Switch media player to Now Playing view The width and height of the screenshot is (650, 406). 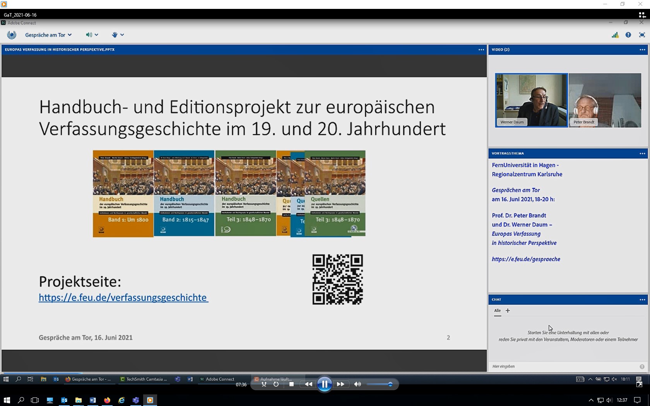point(640,384)
